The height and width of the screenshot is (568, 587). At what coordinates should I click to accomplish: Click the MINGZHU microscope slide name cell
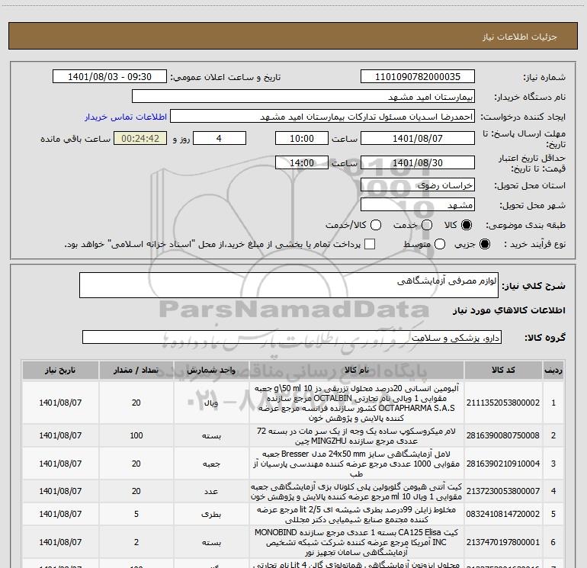[357, 435]
